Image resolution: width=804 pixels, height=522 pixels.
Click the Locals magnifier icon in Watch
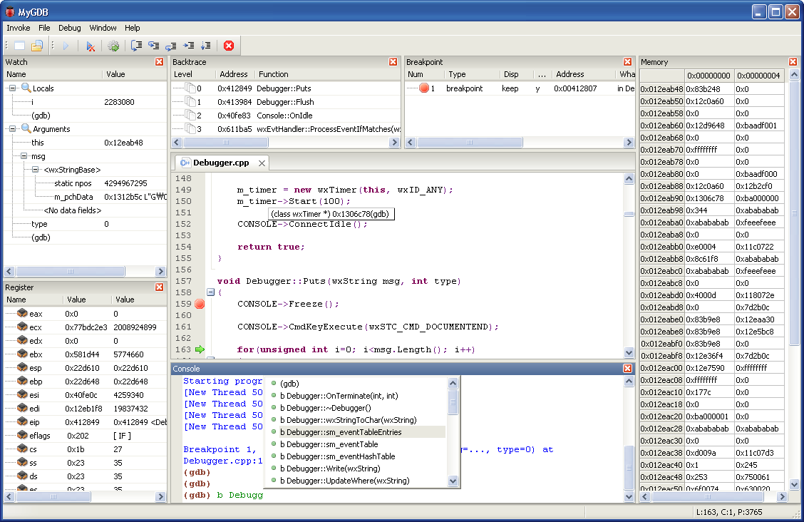[26, 88]
